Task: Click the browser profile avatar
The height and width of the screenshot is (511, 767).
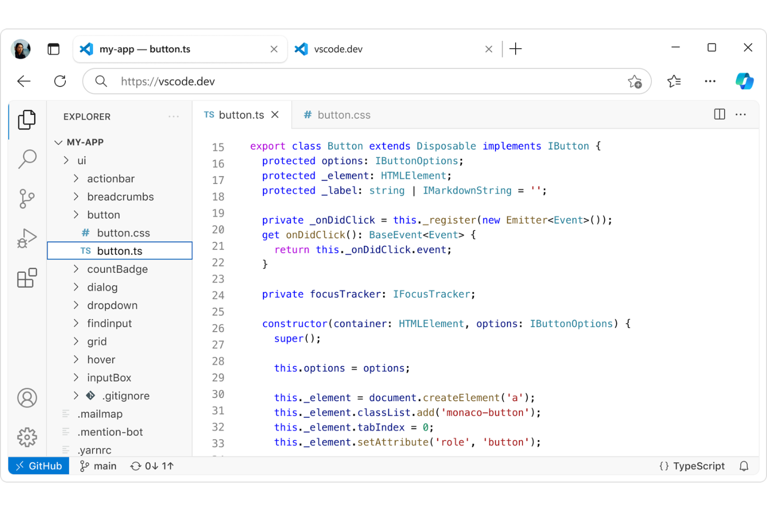Action: point(21,49)
